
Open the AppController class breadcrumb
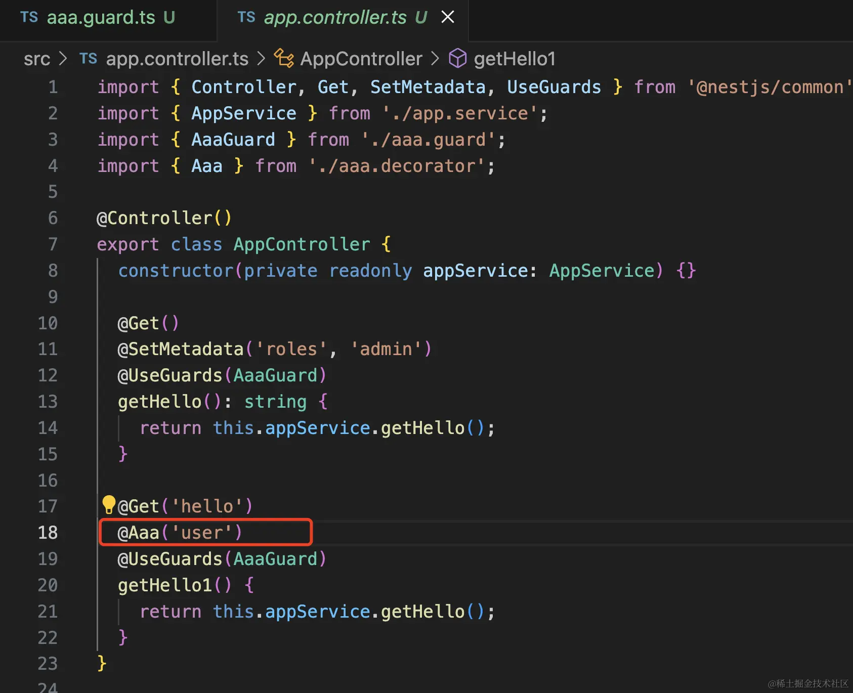pyautogui.click(x=361, y=59)
